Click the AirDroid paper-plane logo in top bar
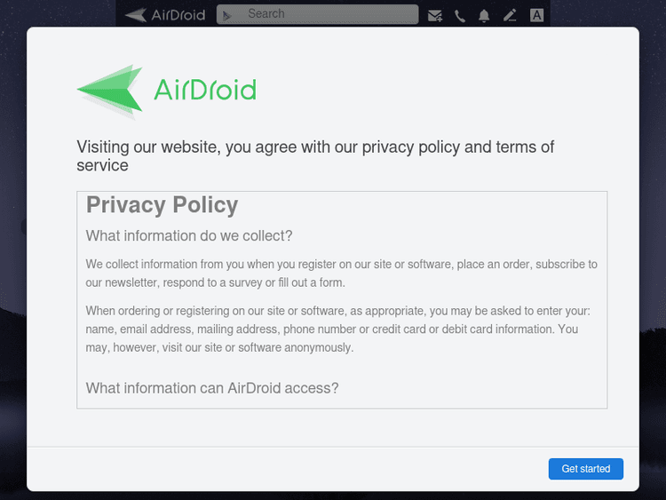This screenshot has height=500, width=666. [x=136, y=14]
